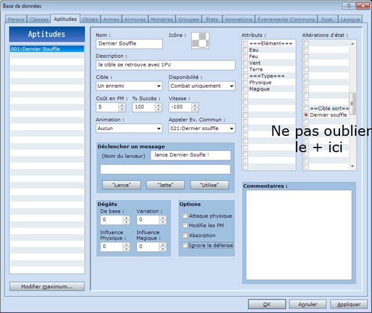The height and width of the screenshot is (313, 372).
Task: Confirm with the OK button
Action: (267, 304)
